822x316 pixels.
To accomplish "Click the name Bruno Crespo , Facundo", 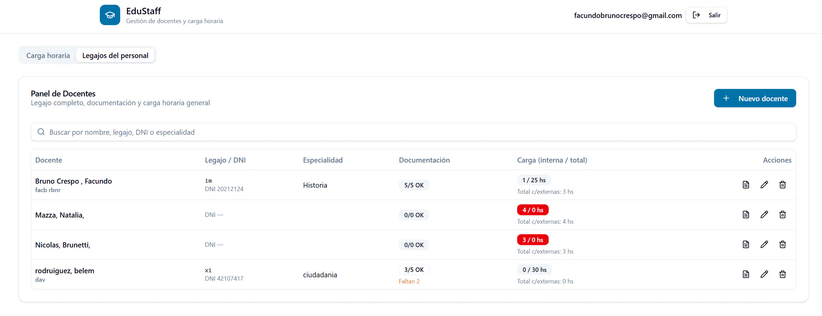I will click(x=73, y=181).
